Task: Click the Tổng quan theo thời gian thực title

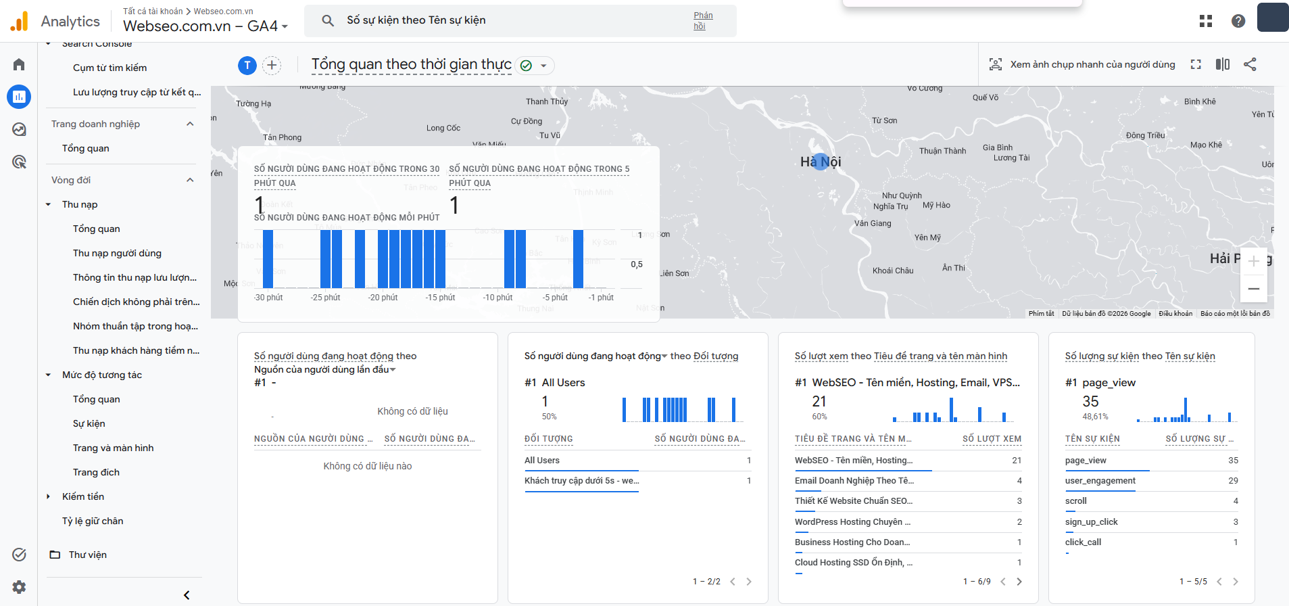Action: (411, 65)
